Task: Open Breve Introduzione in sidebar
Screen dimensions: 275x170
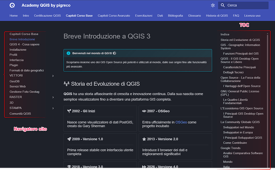Action: coord(22,39)
